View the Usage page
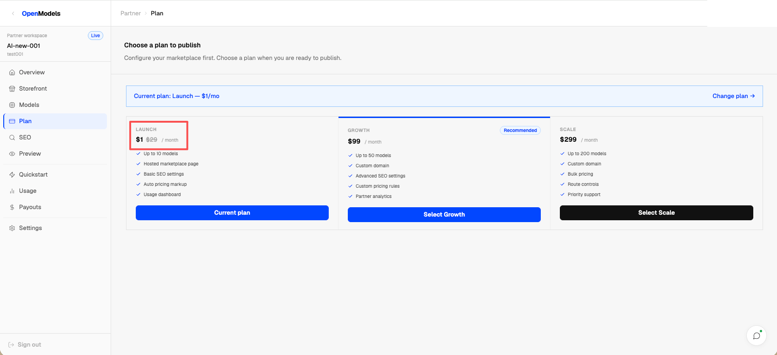Image resolution: width=777 pixels, height=355 pixels. click(x=55, y=191)
